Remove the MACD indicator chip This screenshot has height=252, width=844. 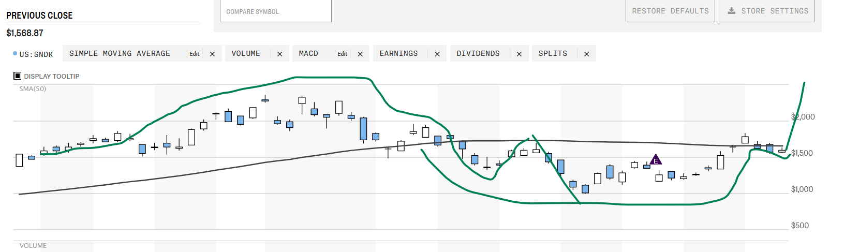point(360,54)
